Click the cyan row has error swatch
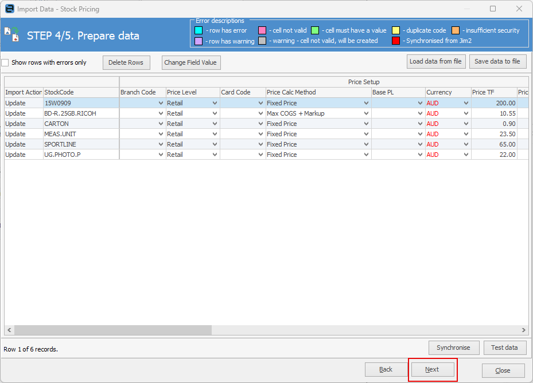The height and width of the screenshot is (383, 533). click(199, 30)
